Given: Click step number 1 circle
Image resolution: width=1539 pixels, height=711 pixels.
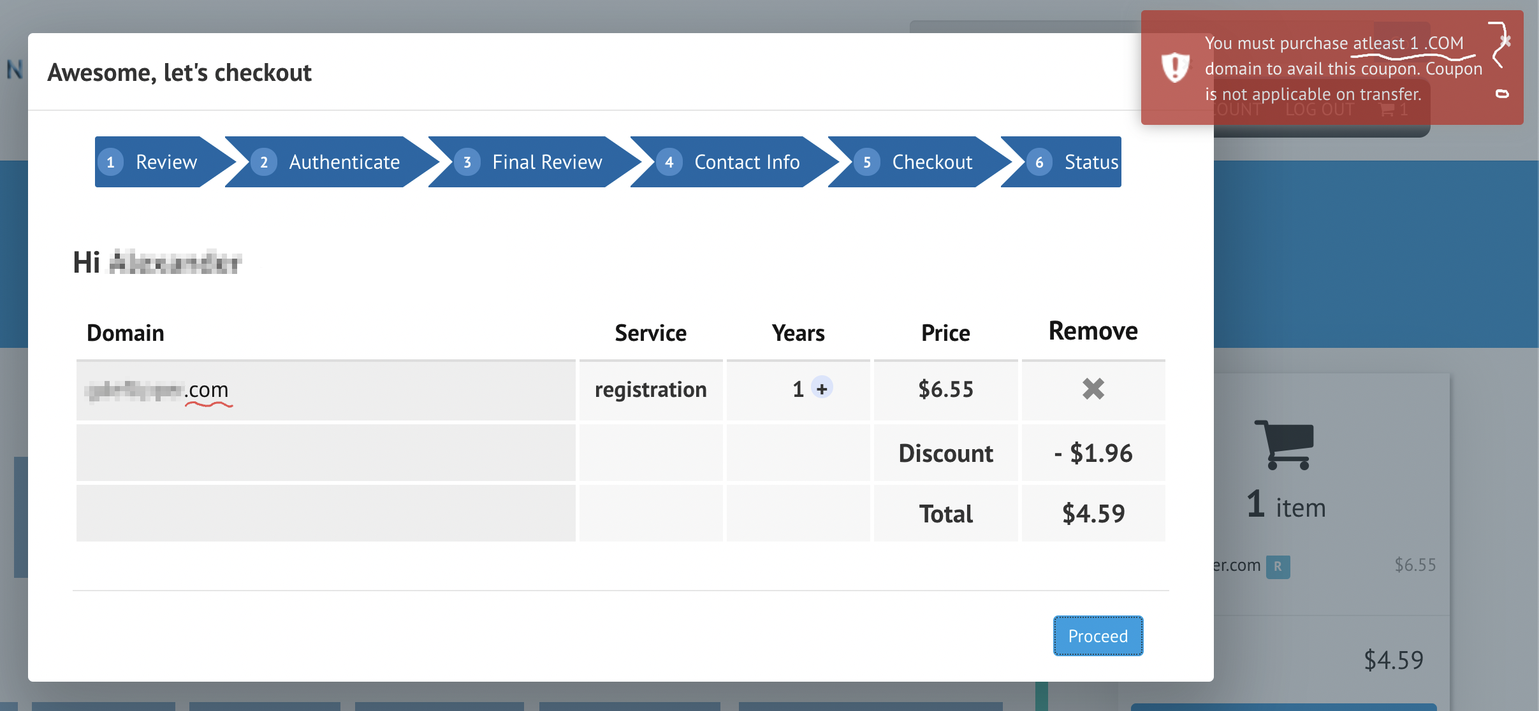Looking at the screenshot, I should [111, 162].
